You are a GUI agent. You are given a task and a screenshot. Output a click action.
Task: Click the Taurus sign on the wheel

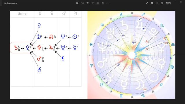pos(102,85)
